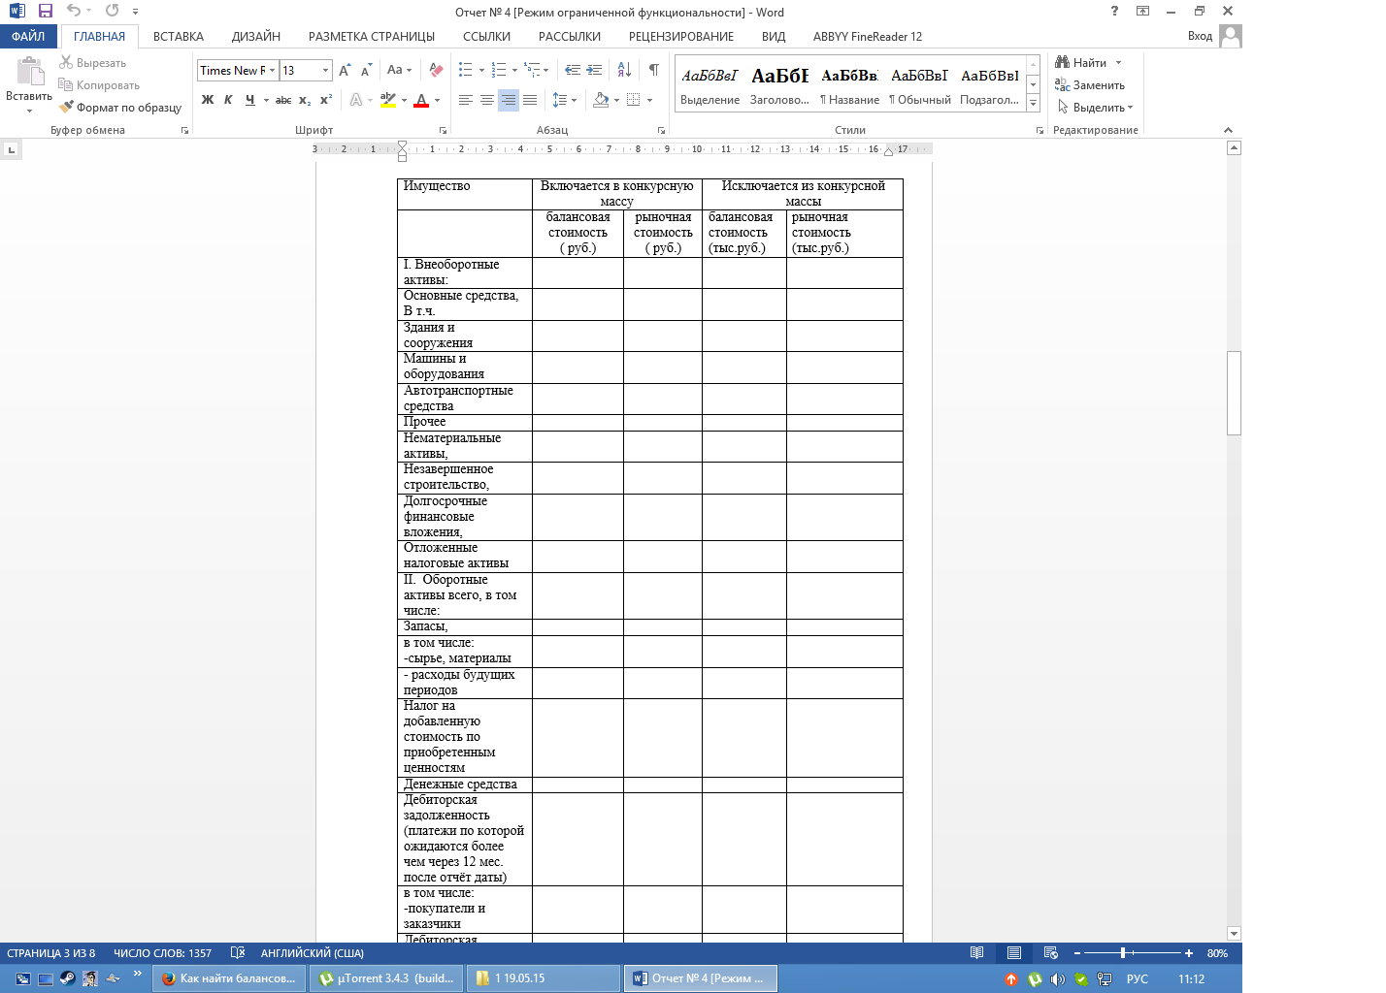Click the Заменить button
1386x993 pixels.
tap(1090, 85)
